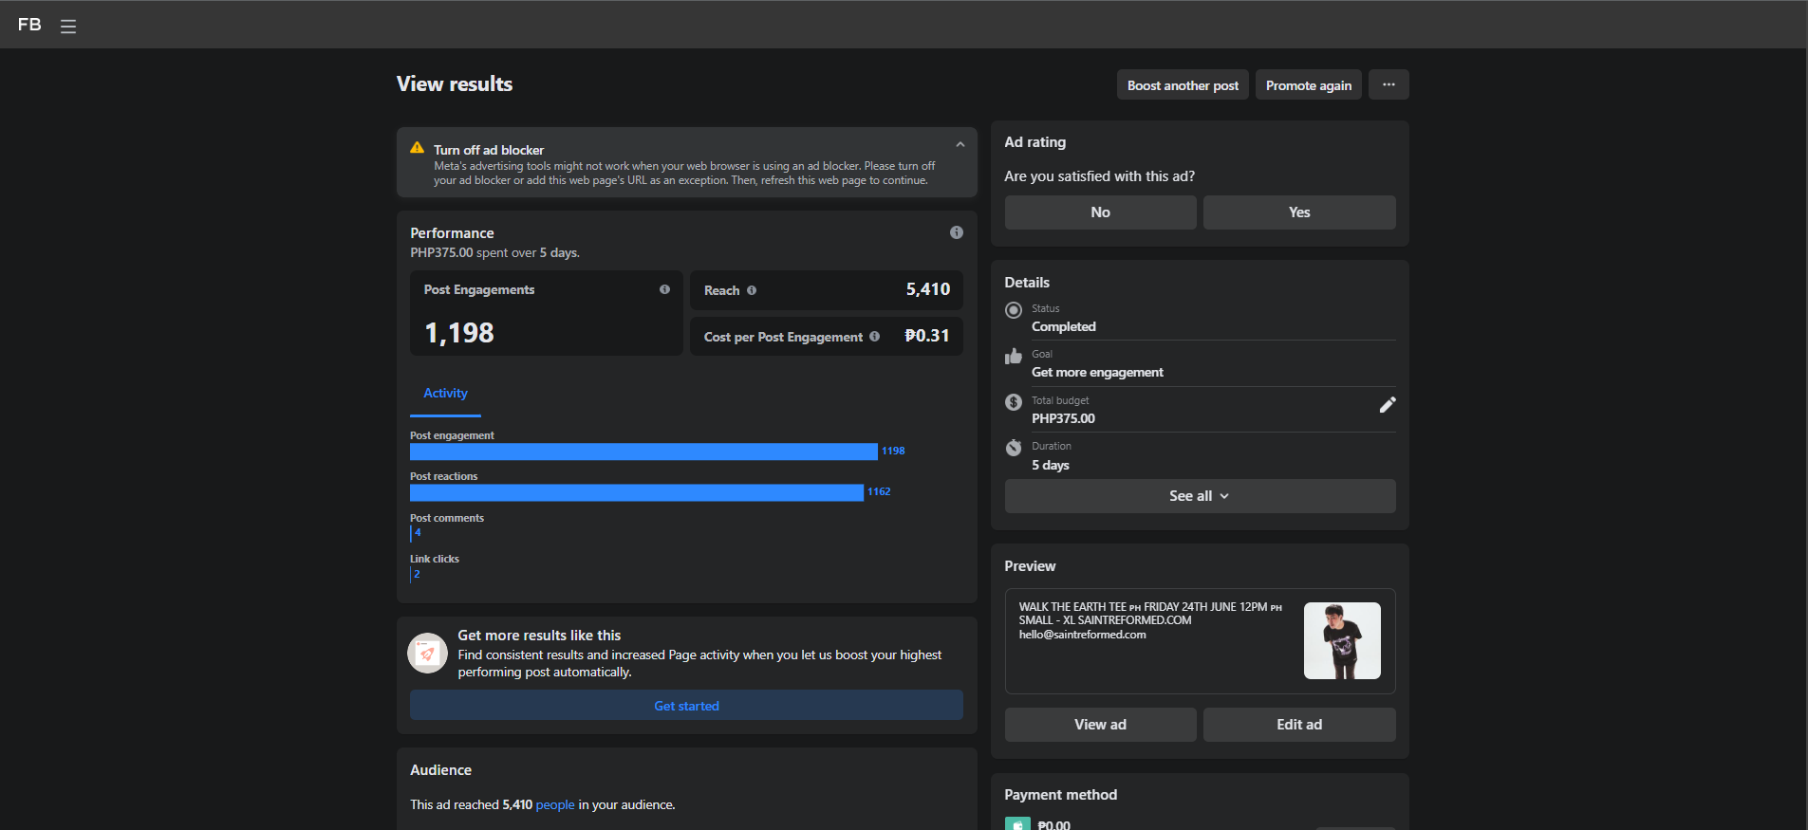This screenshot has width=1808, height=830.
Task: Click the ₱0.31 cost value
Action: [x=927, y=336]
